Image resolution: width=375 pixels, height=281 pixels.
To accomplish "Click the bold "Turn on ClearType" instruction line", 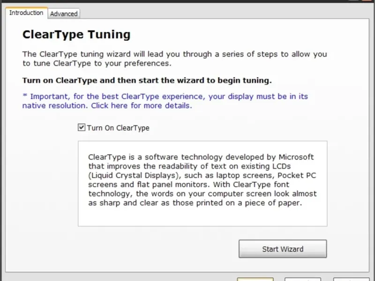I will click(x=147, y=80).
